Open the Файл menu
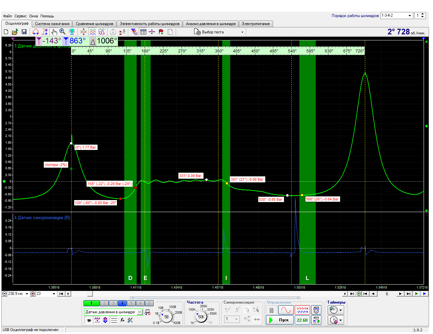Screen dimensions: 433x334 [7, 16]
